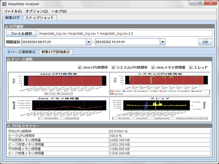Click the スレッド chart
This screenshot has width=219, height=164.
point(160,108)
